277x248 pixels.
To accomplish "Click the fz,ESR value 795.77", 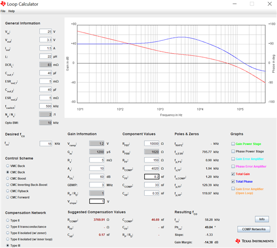I will 207,152.
